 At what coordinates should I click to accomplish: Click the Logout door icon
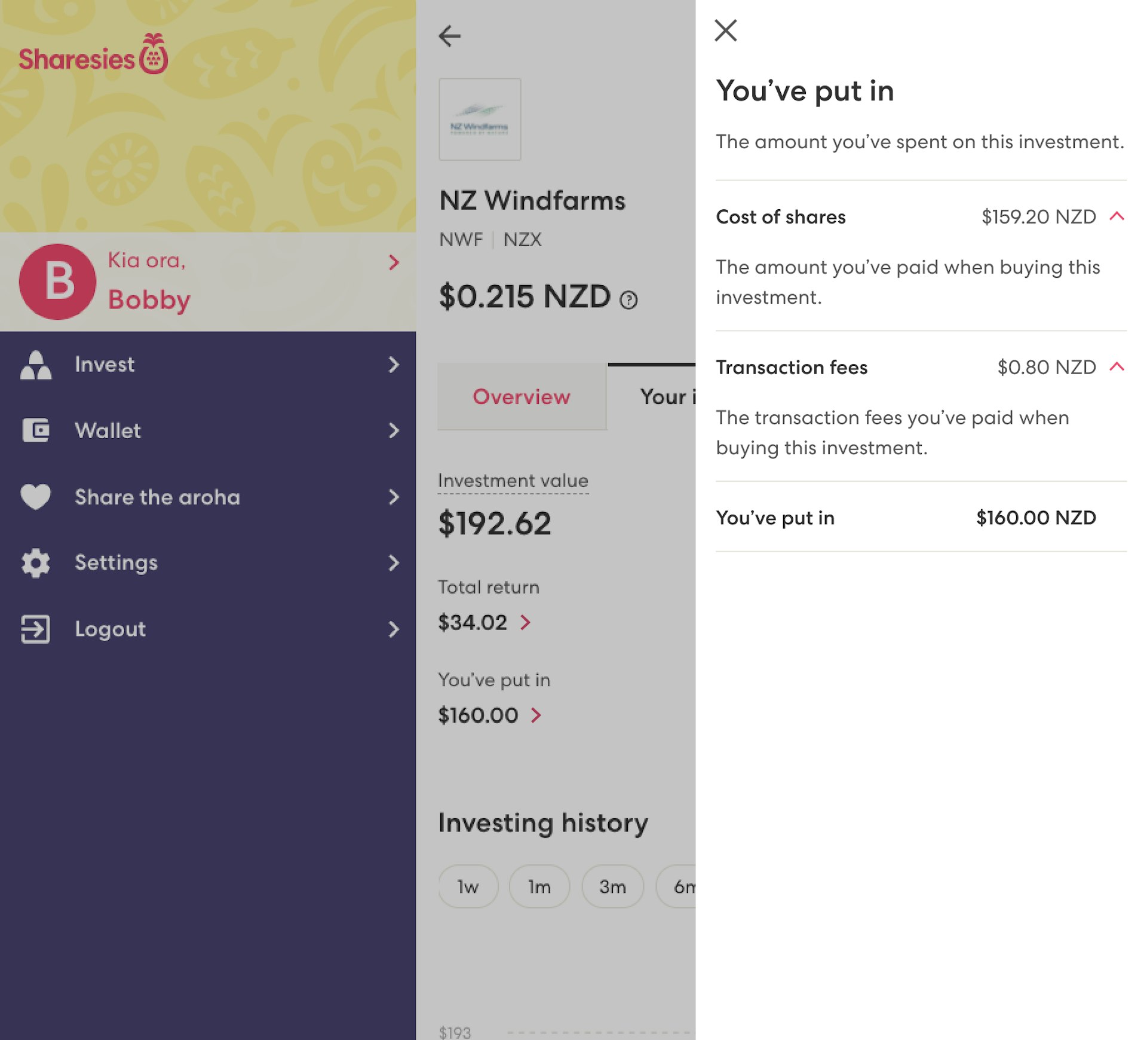point(36,629)
